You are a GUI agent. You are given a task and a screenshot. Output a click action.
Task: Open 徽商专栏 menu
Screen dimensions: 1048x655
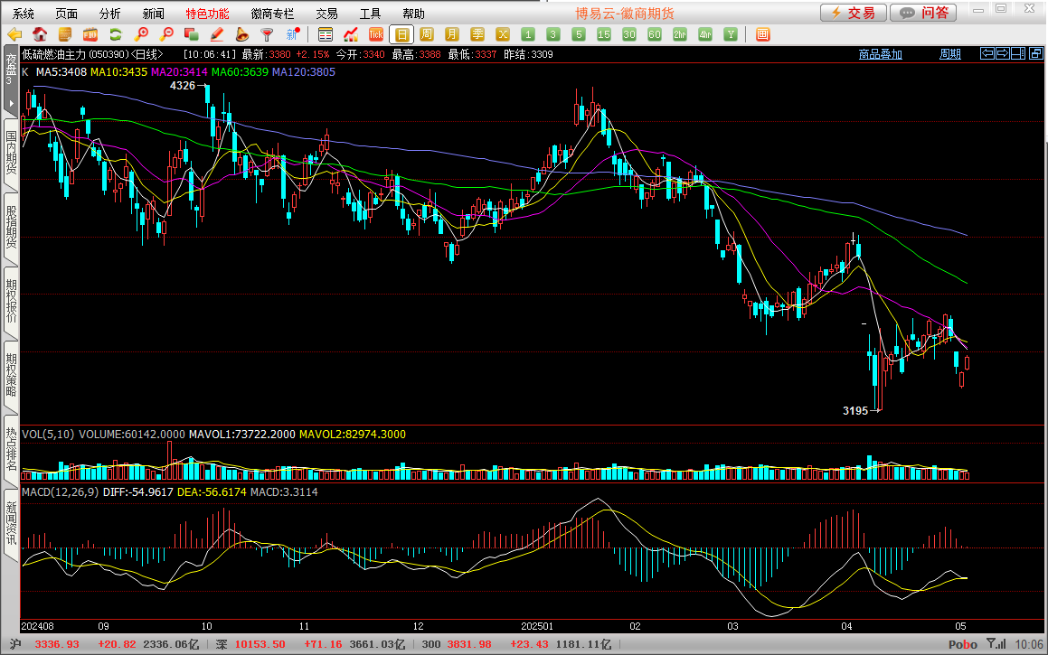click(272, 14)
